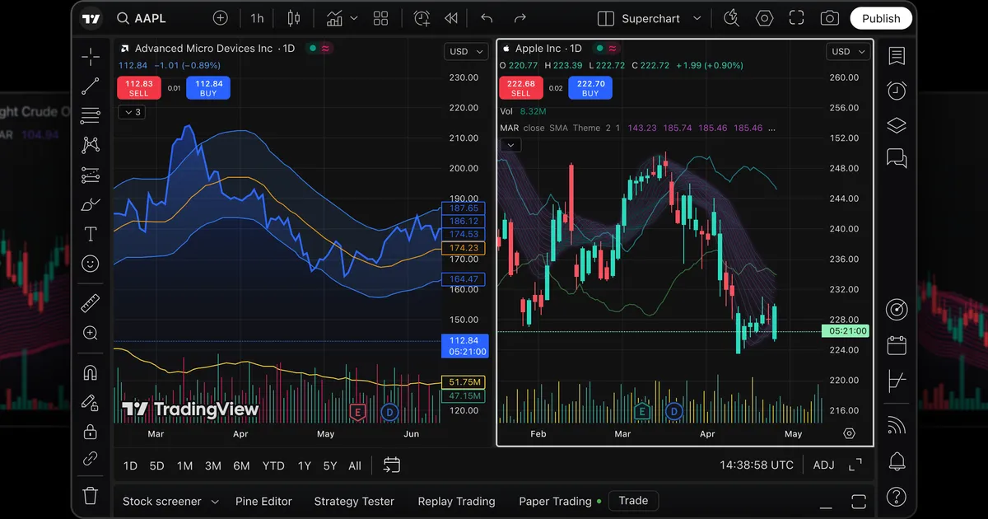This screenshot has height=519, width=988.
Task: Select the 1M time range
Action: point(184,465)
